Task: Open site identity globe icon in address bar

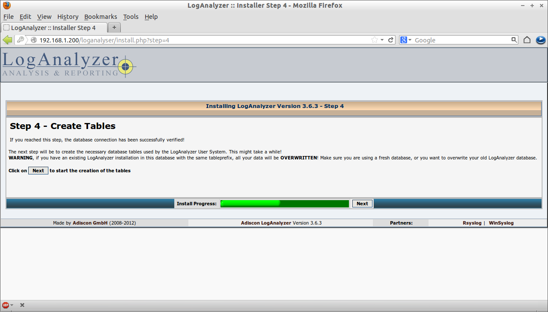Action: (x=34, y=40)
